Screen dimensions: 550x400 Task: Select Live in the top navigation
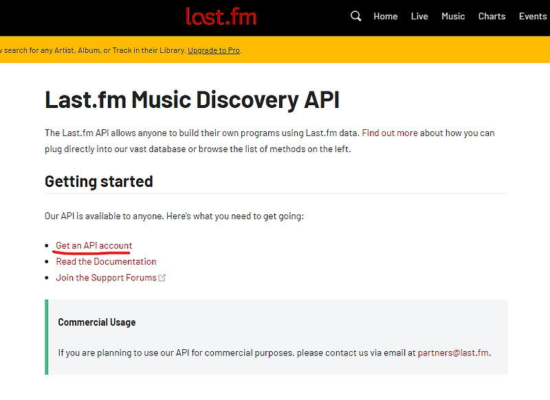(x=419, y=16)
